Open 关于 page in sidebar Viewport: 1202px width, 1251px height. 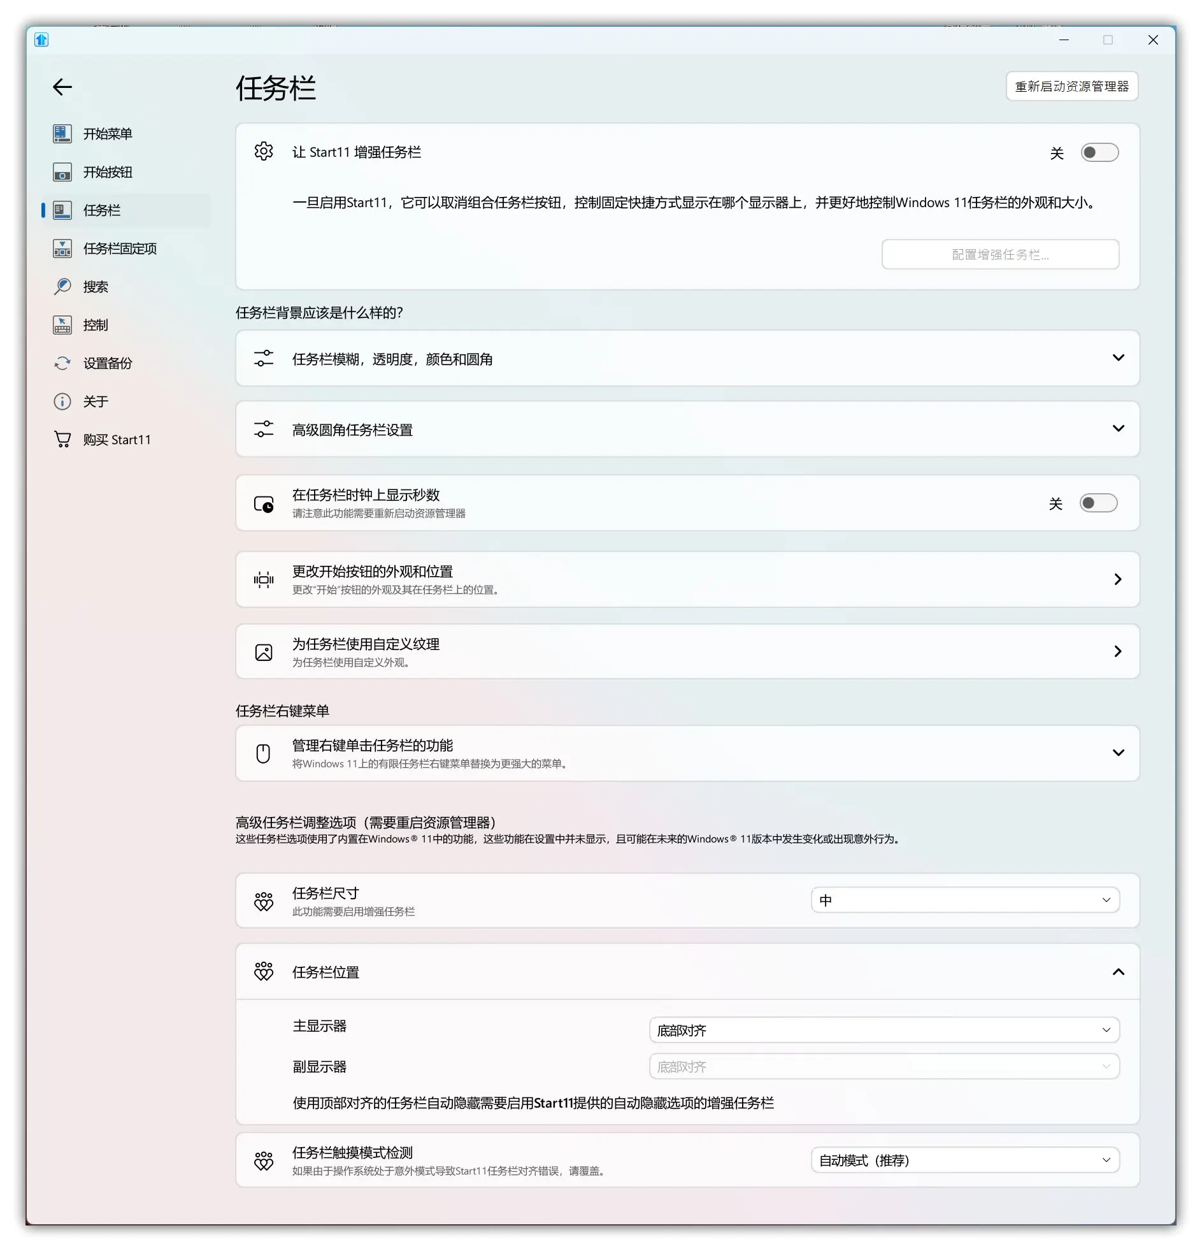click(x=125, y=401)
